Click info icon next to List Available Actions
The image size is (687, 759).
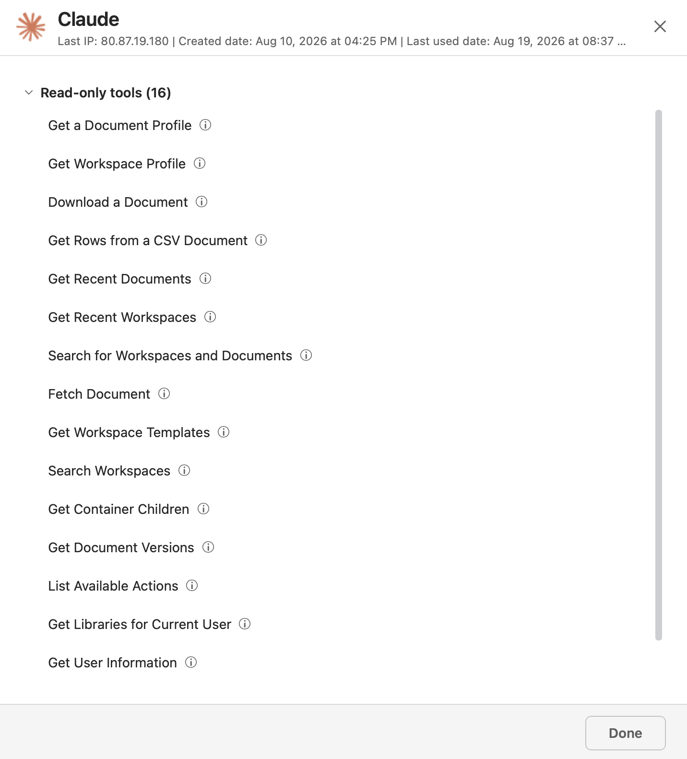[x=192, y=586]
